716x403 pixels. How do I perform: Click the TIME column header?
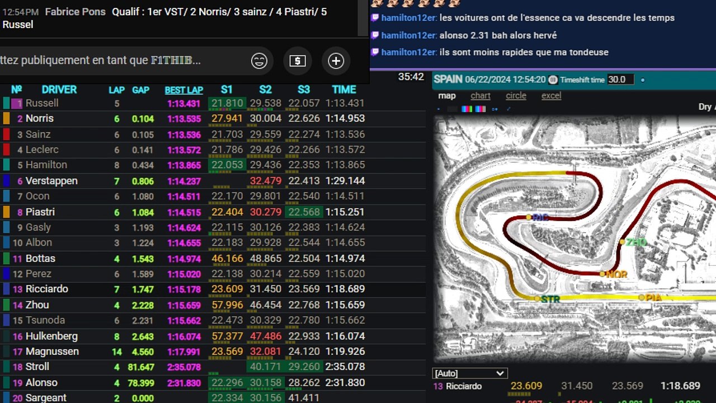point(344,90)
